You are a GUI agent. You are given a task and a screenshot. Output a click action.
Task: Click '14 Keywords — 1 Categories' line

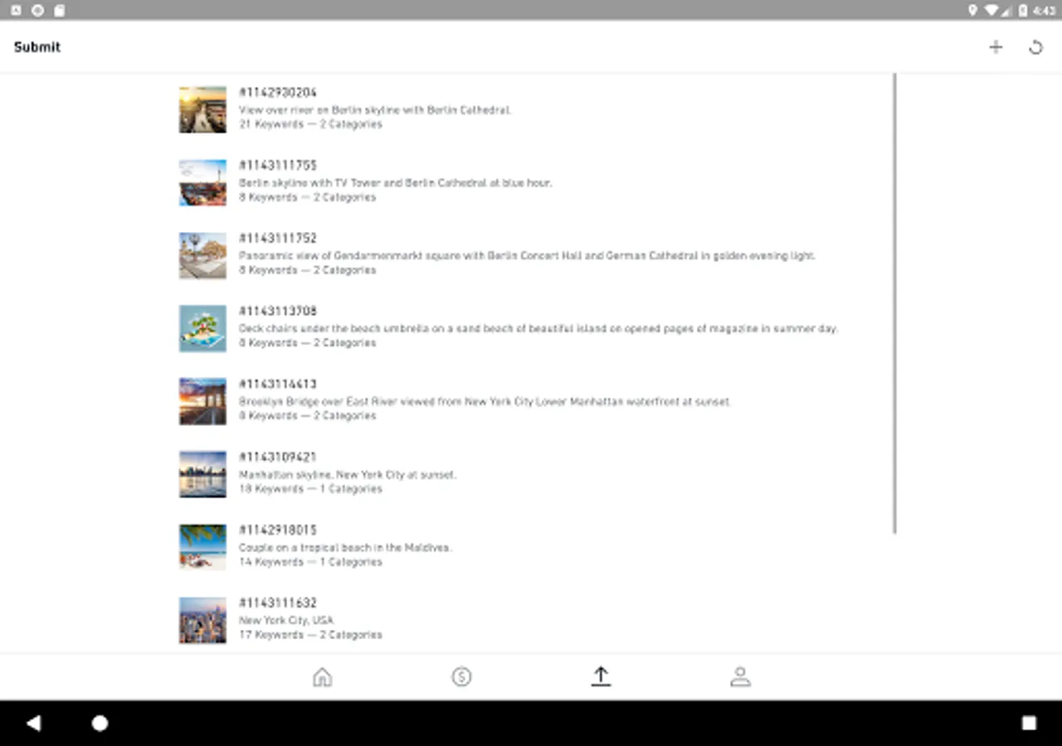pos(310,562)
